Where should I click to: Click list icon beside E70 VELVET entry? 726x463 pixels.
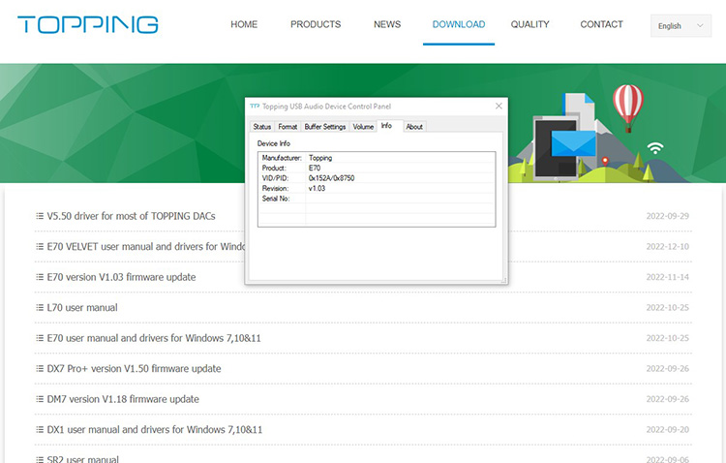[x=40, y=247]
